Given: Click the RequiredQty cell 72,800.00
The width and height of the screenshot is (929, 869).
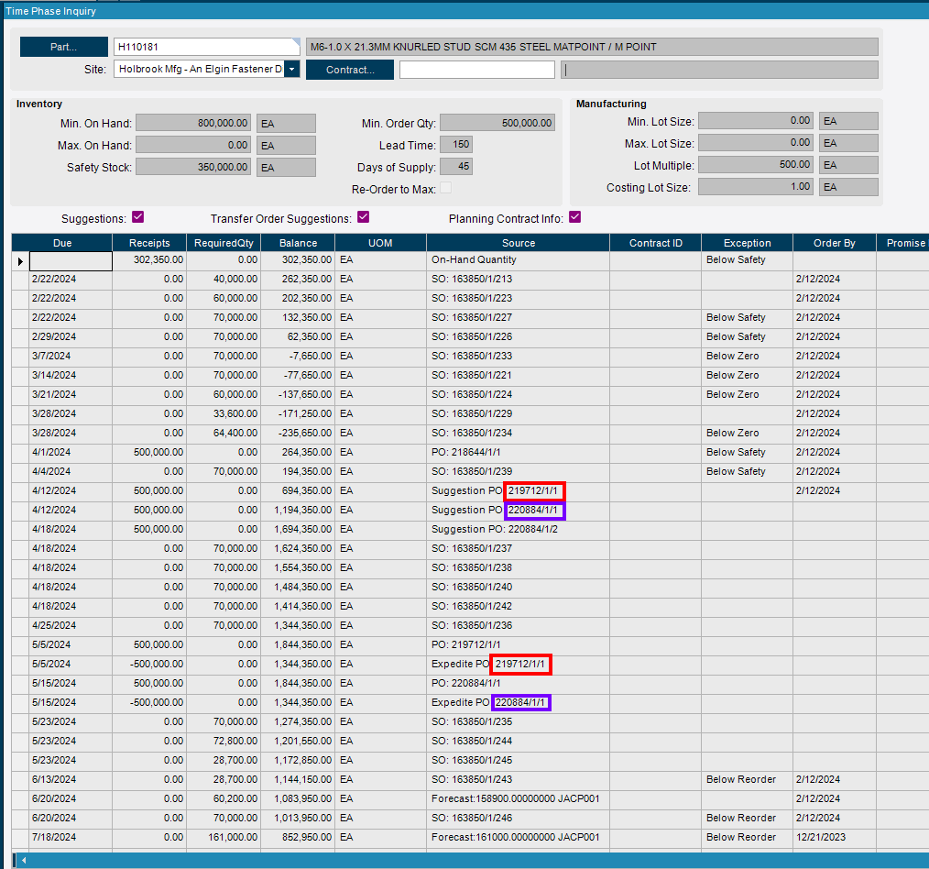Looking at the screenshot, I should pos(224,741).
